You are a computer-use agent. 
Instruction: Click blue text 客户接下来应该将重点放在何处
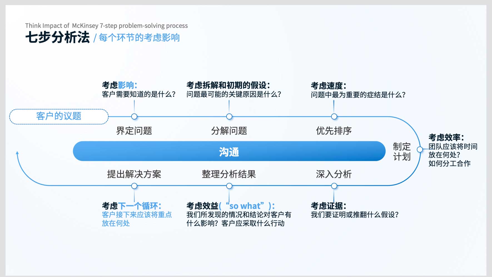(137, 219)
